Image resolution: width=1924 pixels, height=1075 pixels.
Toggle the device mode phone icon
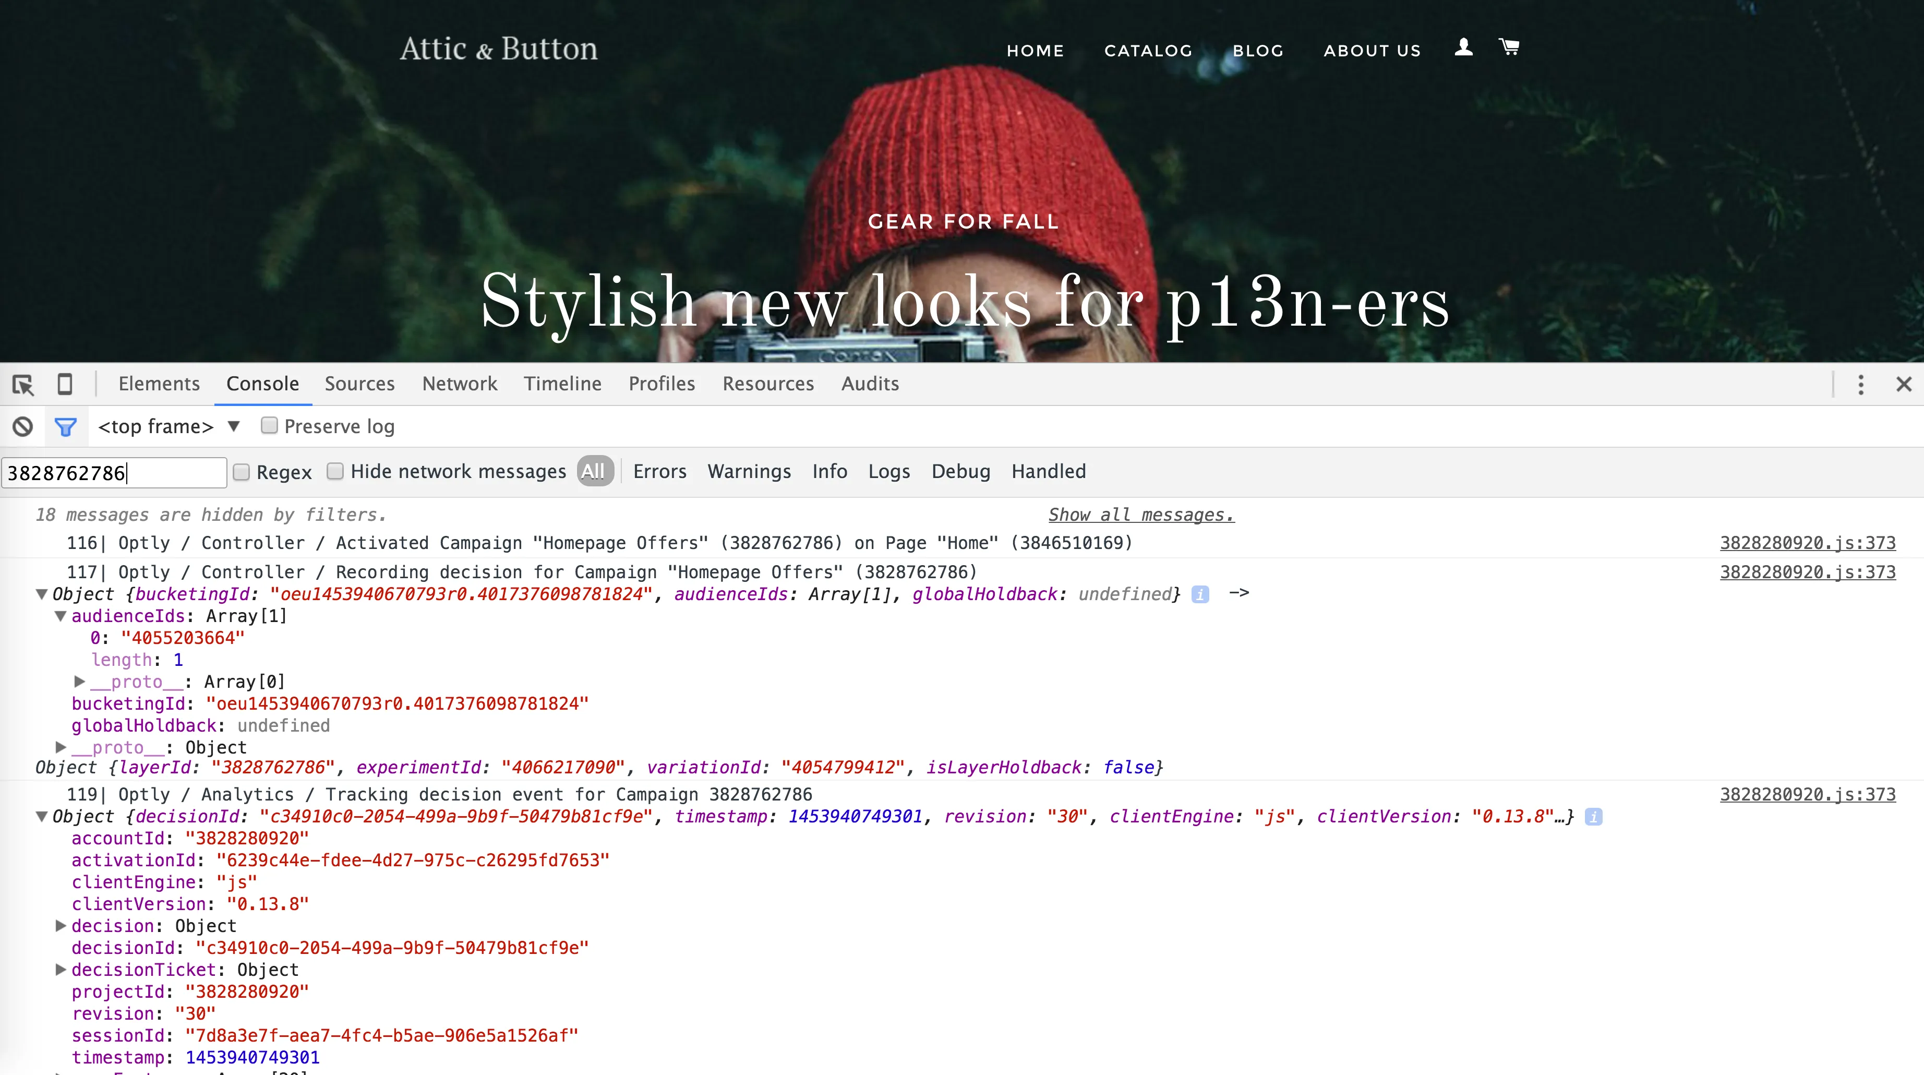(65, 384)
